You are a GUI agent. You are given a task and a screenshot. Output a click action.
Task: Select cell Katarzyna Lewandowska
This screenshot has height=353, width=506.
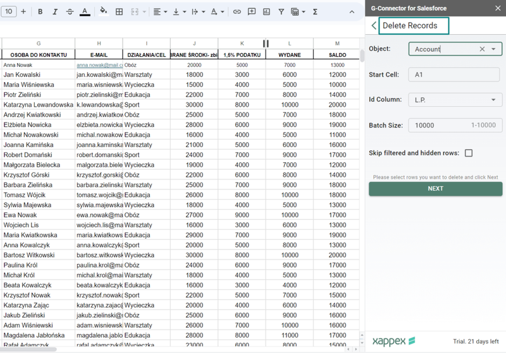(x=39, y=105)
